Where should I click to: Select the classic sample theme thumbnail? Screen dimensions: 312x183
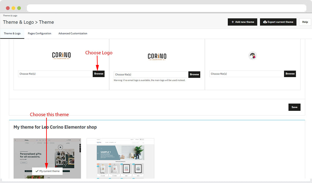[120, 159]
